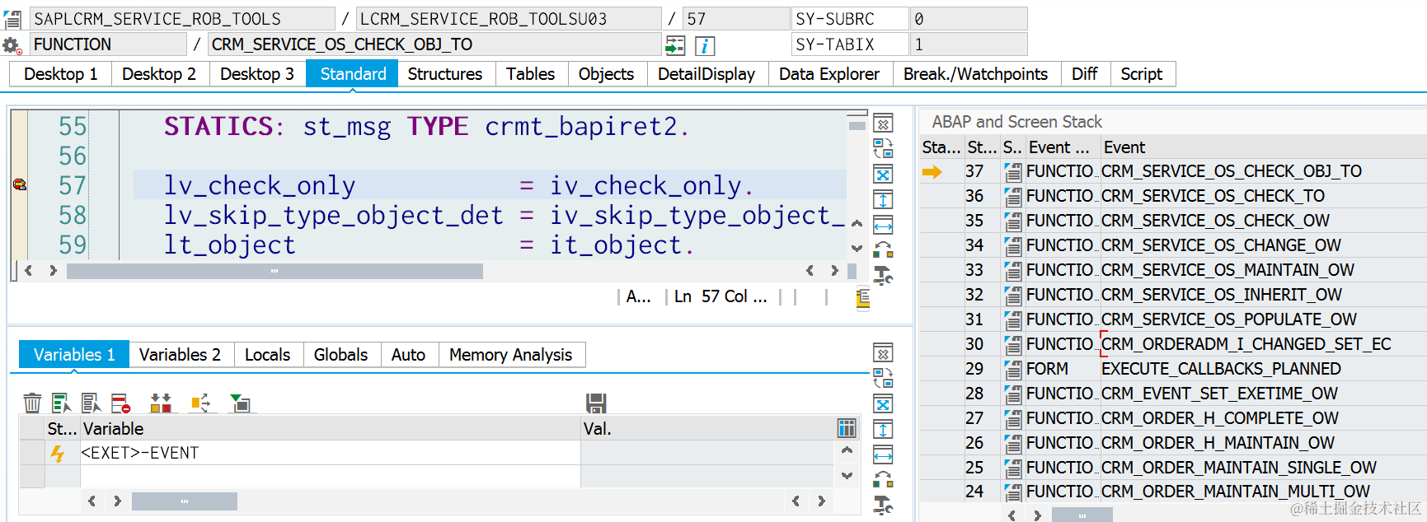1427x522 pixels.
Task: Click the delete row icon with red minus
Action: pos(121,403)
